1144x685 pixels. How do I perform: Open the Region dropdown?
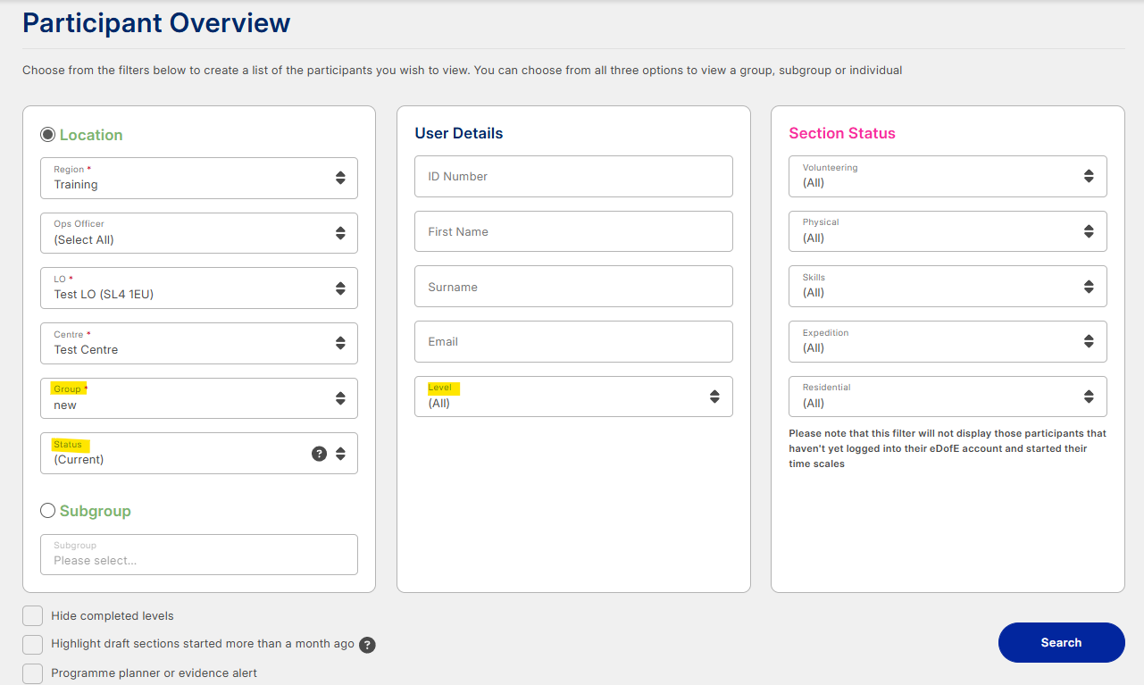pos(198,178)
